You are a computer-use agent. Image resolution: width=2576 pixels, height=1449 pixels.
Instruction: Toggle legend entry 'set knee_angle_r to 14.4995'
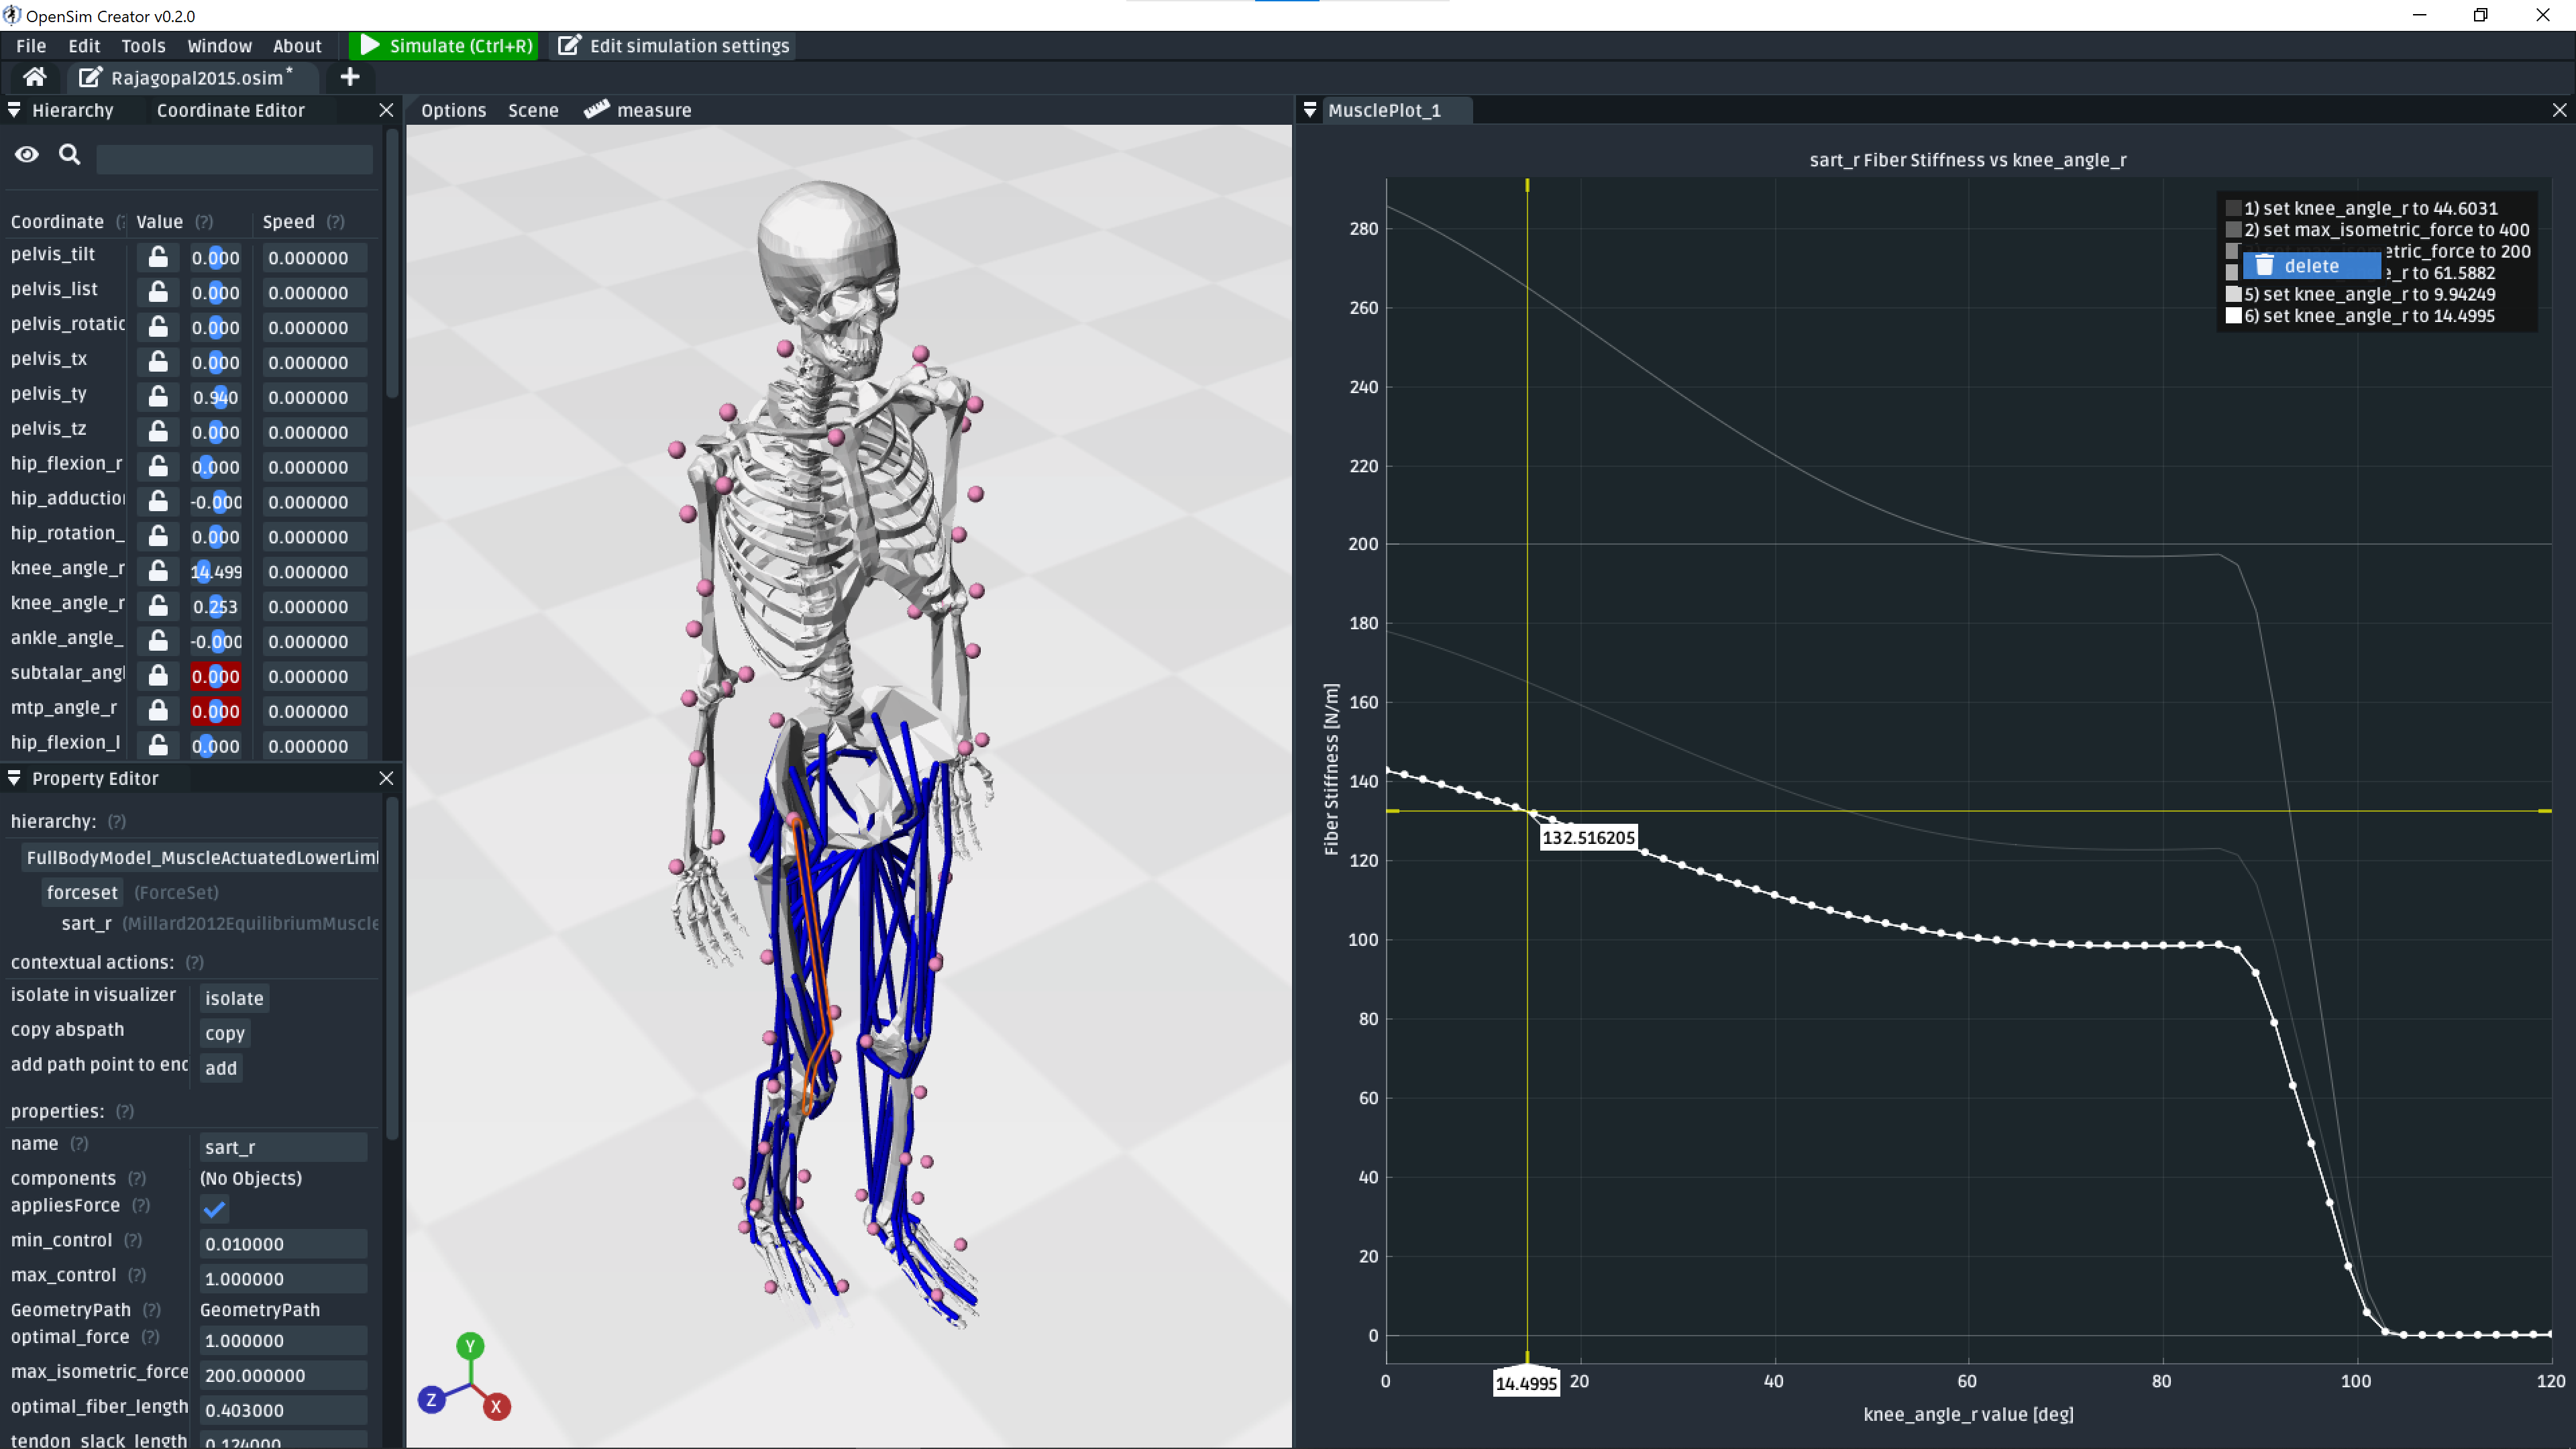[2233, 315]
